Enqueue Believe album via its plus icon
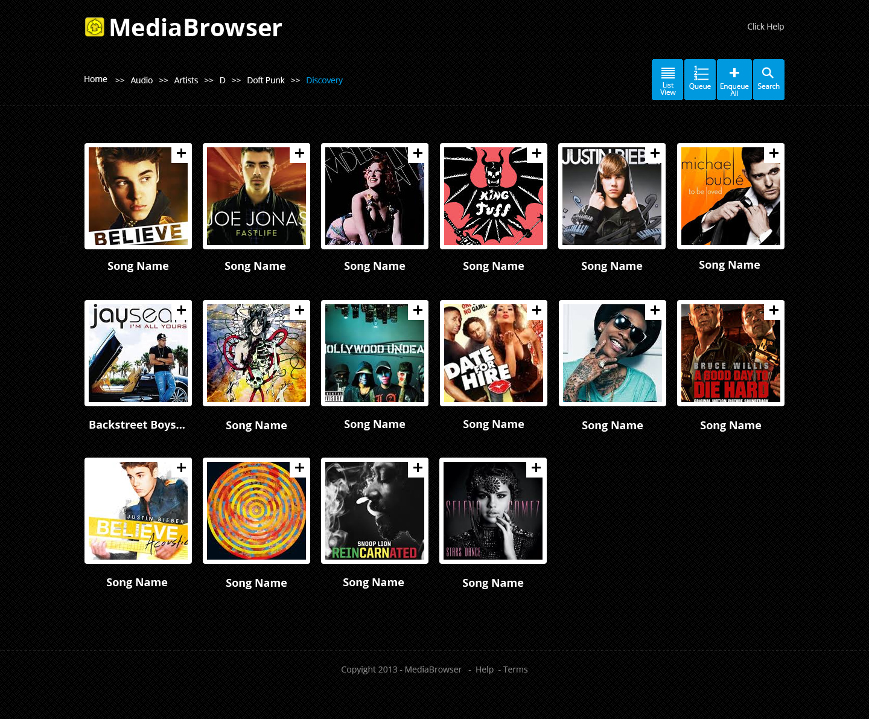869x719 pixels. pos(181,153)
